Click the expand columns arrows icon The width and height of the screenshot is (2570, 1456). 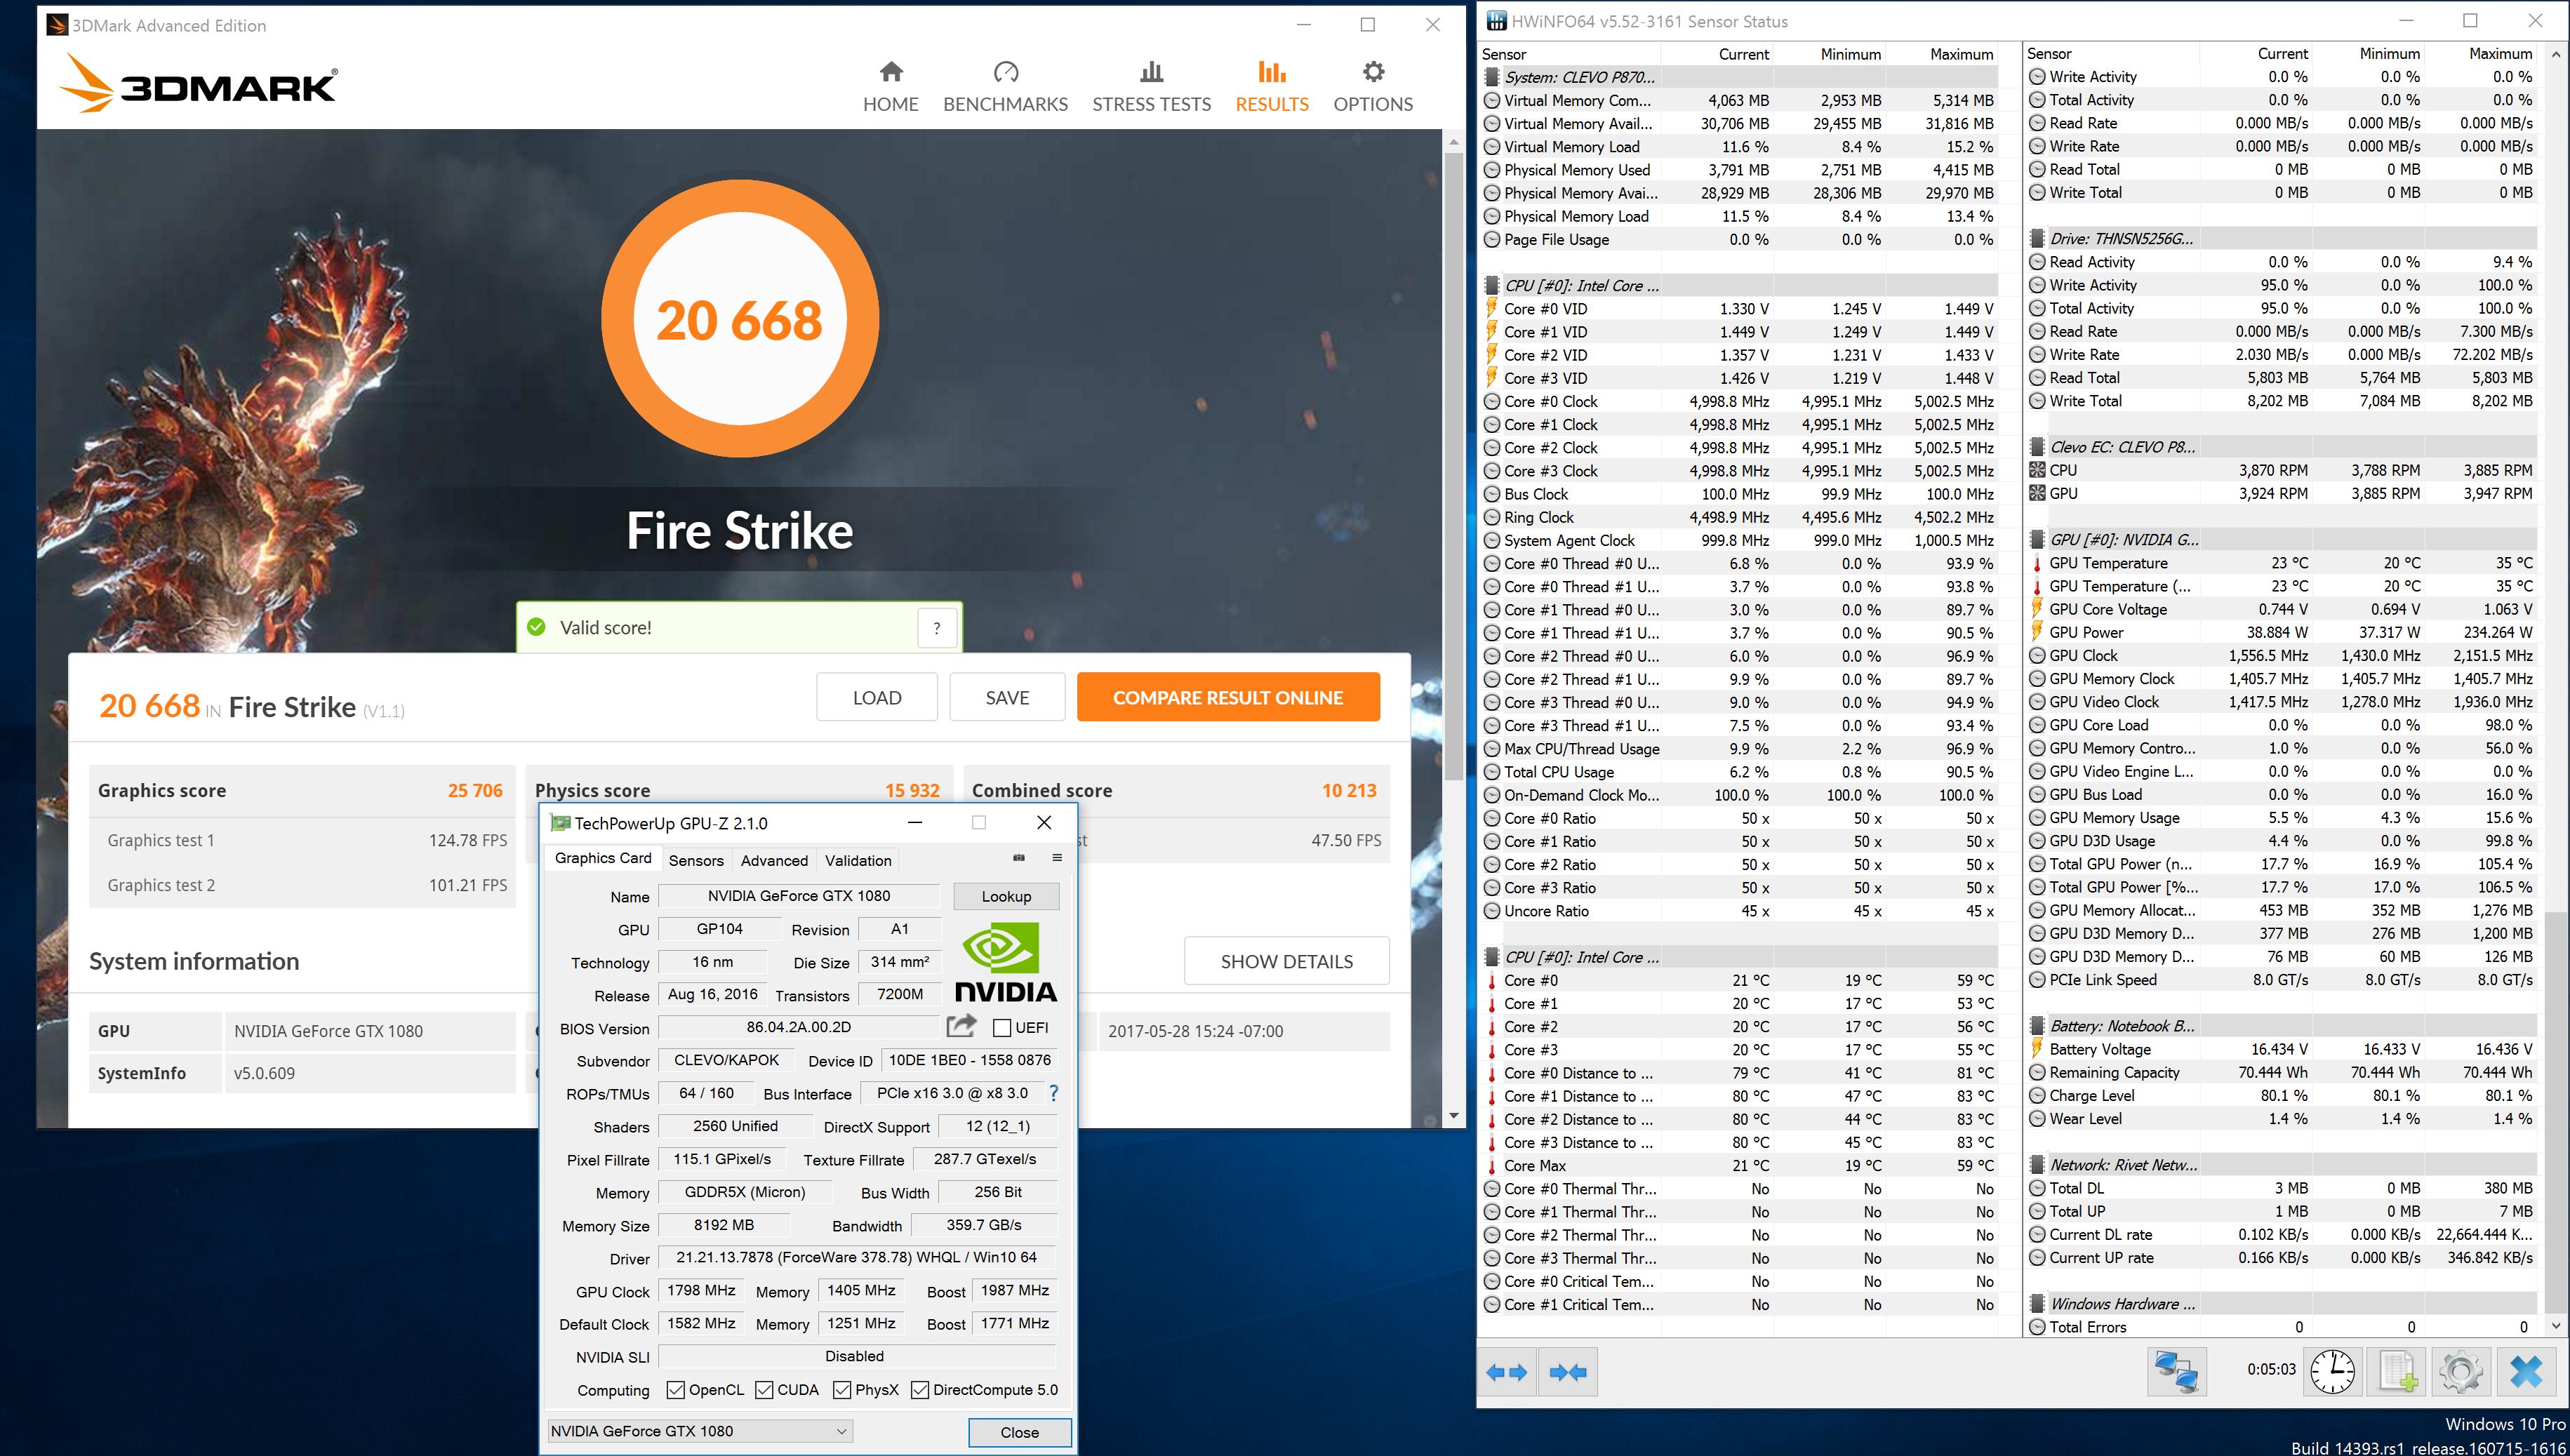click(x=1506, y=1373)
